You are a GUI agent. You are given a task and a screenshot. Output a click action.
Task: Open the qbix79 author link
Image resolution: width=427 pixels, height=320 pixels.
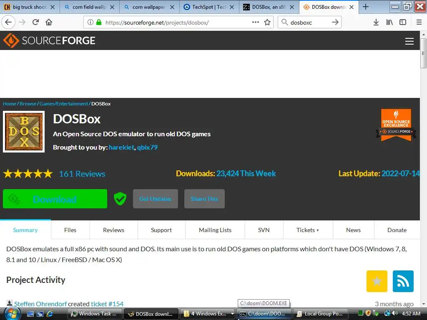click(147, 147)
